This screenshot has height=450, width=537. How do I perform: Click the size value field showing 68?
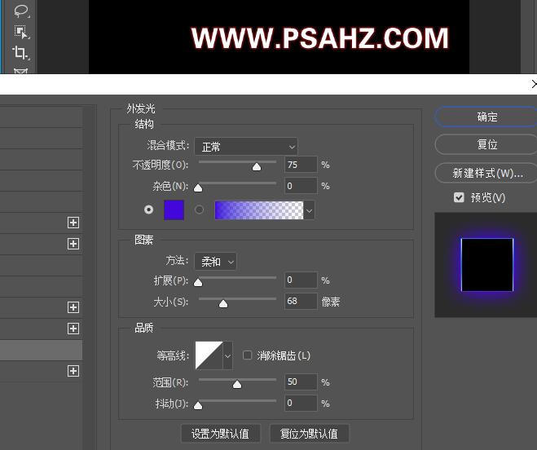[x=301, y=302]
